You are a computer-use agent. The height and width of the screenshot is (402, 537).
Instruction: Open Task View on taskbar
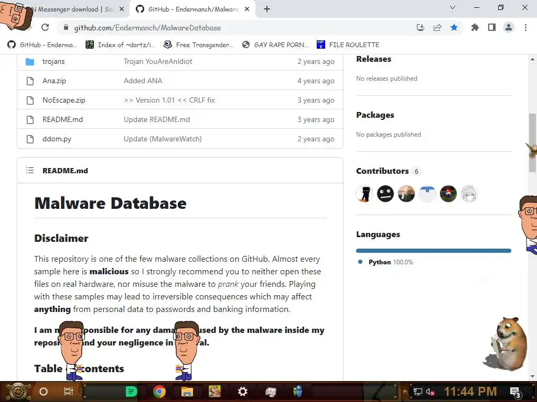point(69,392)
